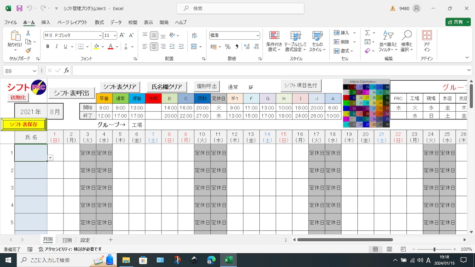Viewport: 475px width, 267px height.
Task: Open Windows Start menu
Action: [x=8, y=260]
